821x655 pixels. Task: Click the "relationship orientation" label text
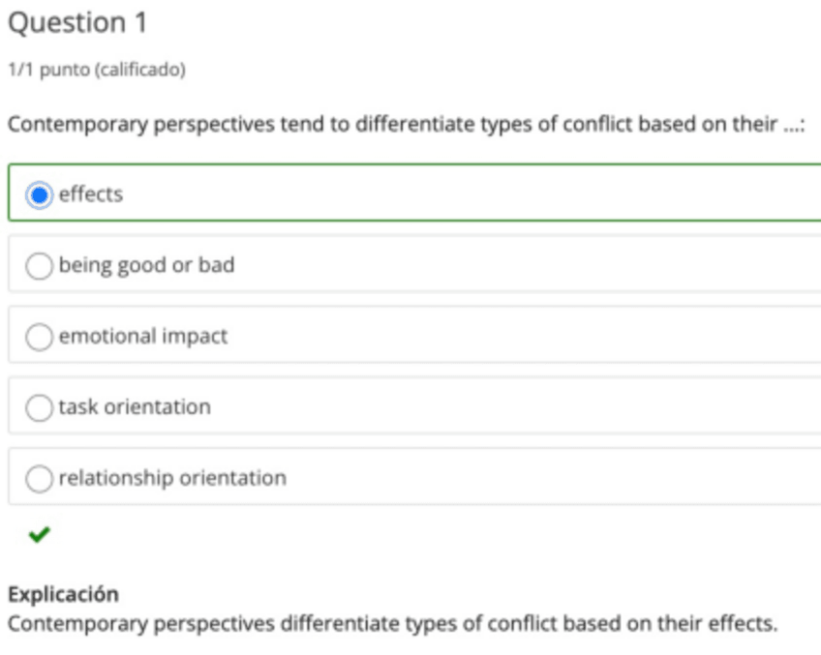tap(172, 478)
